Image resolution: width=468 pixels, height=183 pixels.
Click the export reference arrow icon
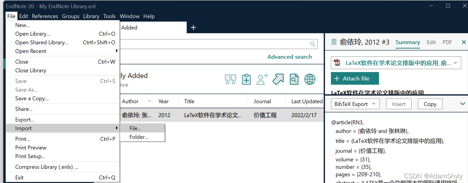coord(278,79)
